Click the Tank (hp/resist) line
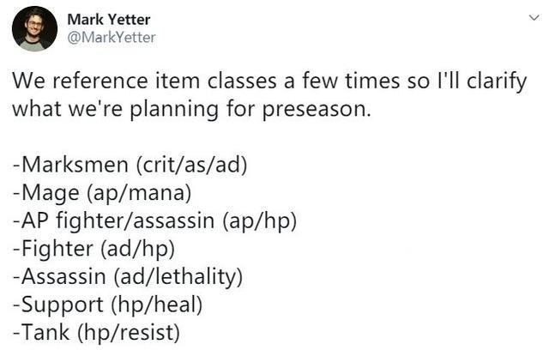549x350 pixels. [x=96, y=333]
